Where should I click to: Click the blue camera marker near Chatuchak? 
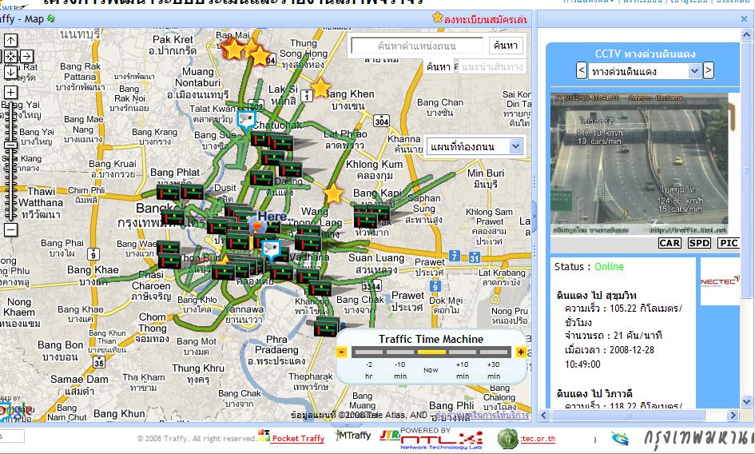tap(248, 121)
